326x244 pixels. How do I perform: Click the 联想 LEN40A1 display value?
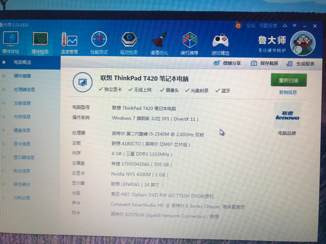coord(137,184)
